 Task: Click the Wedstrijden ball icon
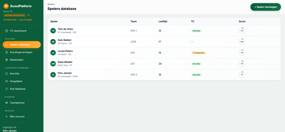7,60
